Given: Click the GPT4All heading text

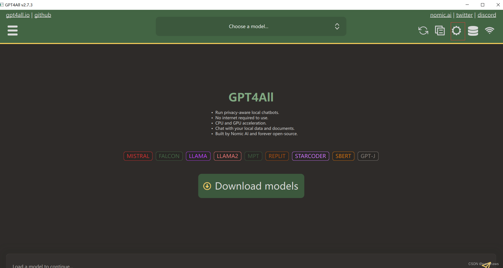Looking at the screenshot, I should pyautogui.click(x=251, y=97).
